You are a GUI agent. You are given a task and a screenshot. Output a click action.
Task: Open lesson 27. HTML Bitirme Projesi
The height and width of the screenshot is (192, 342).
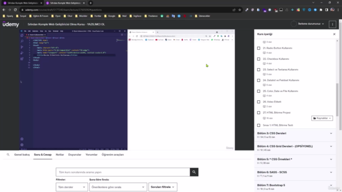[x=277, y=113]
